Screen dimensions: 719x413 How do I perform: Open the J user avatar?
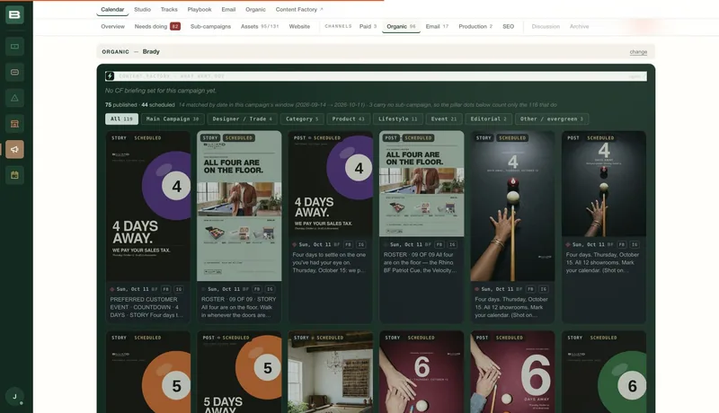14,397
